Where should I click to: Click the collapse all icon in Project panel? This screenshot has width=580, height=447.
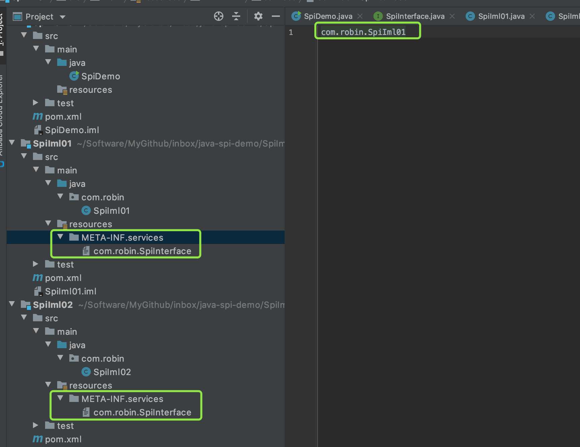click(236, 16)
